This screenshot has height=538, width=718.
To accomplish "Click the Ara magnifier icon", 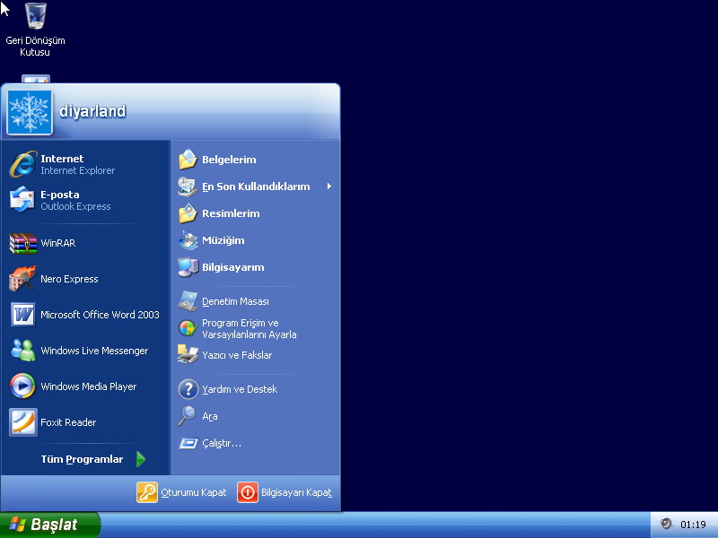I will click(x=187, y=416).
